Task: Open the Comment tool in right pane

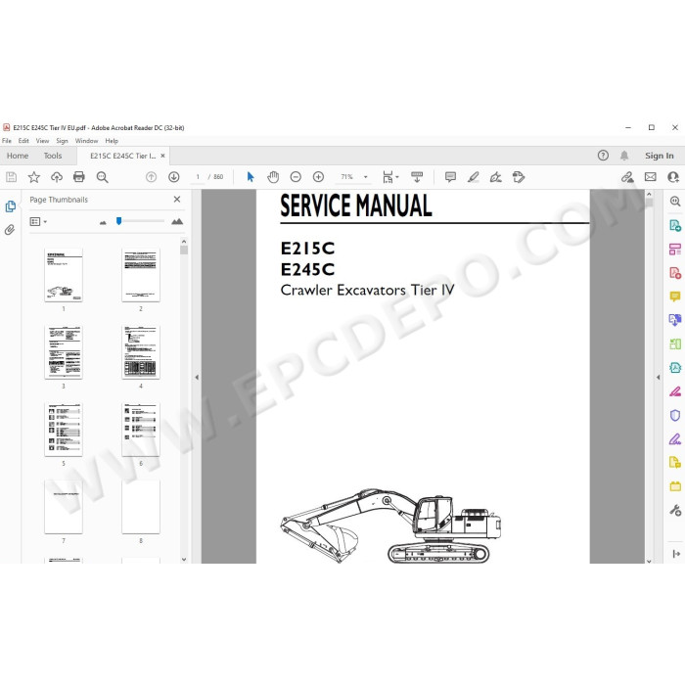Action: coord(675,297)
